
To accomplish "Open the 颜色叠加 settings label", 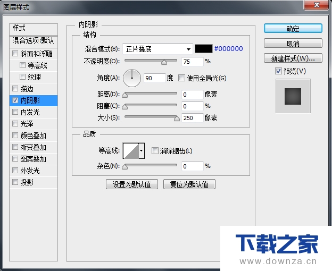I will click(x=33, y=135).
